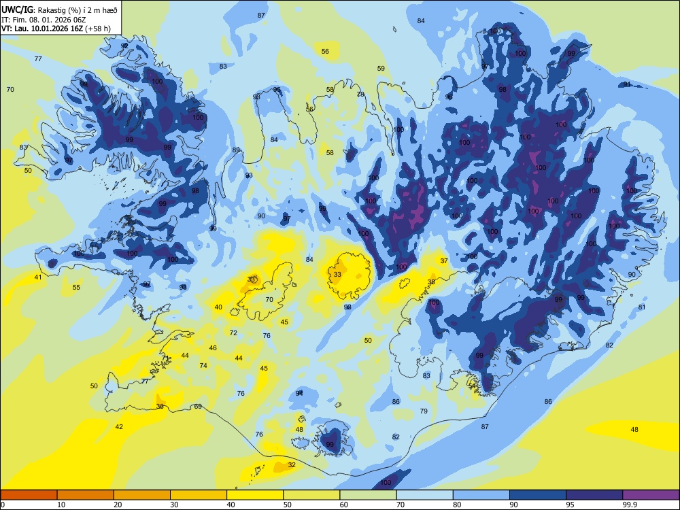Click the map value '89'
680x510 pixels.
coord(236,150)
